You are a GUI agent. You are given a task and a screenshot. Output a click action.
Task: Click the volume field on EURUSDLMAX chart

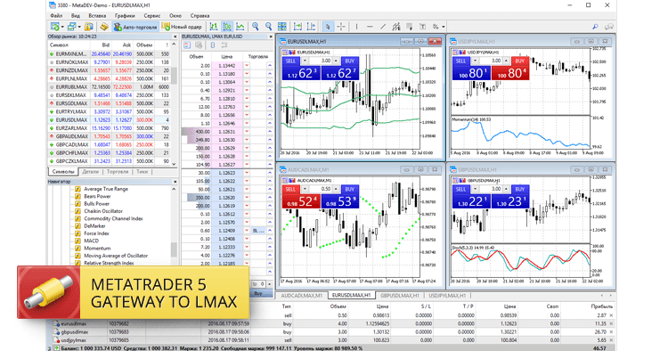click(321, 61)
